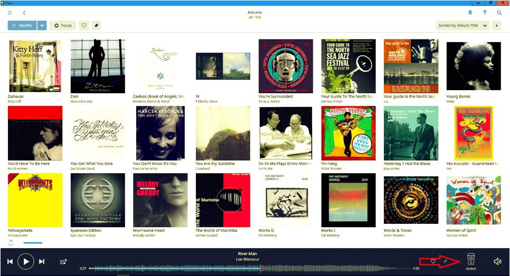
Task: Open the volume speaker icon
Action: coord(497,261)
